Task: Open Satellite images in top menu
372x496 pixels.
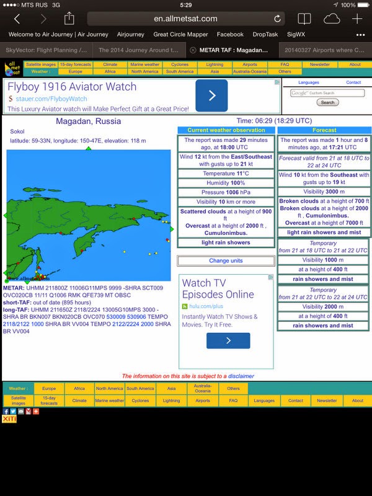Action: 41,64
